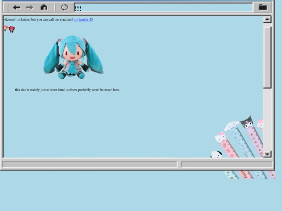
Task: Click the text 'this site is mainly just to learn html'
Action: pyautogui.click(x=40, y=90)
